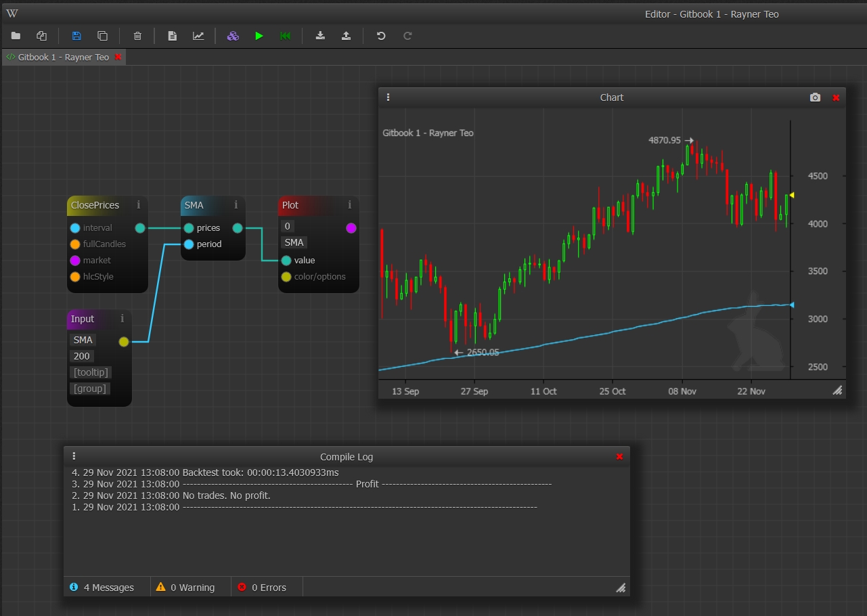
Task: Open the Compile Log three-dot menu
Action: coord(74,456)
